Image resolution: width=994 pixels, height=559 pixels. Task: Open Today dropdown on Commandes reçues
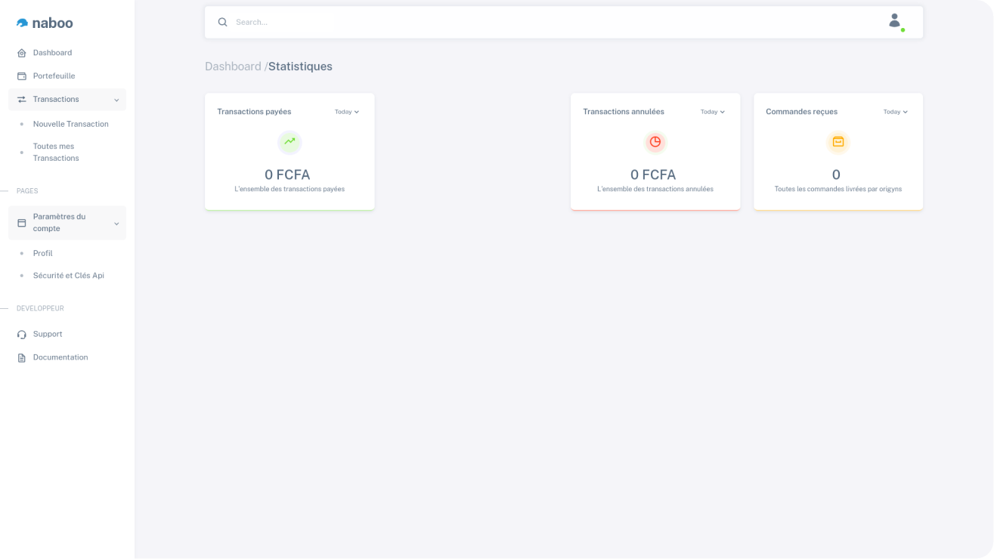pos(896,112)
